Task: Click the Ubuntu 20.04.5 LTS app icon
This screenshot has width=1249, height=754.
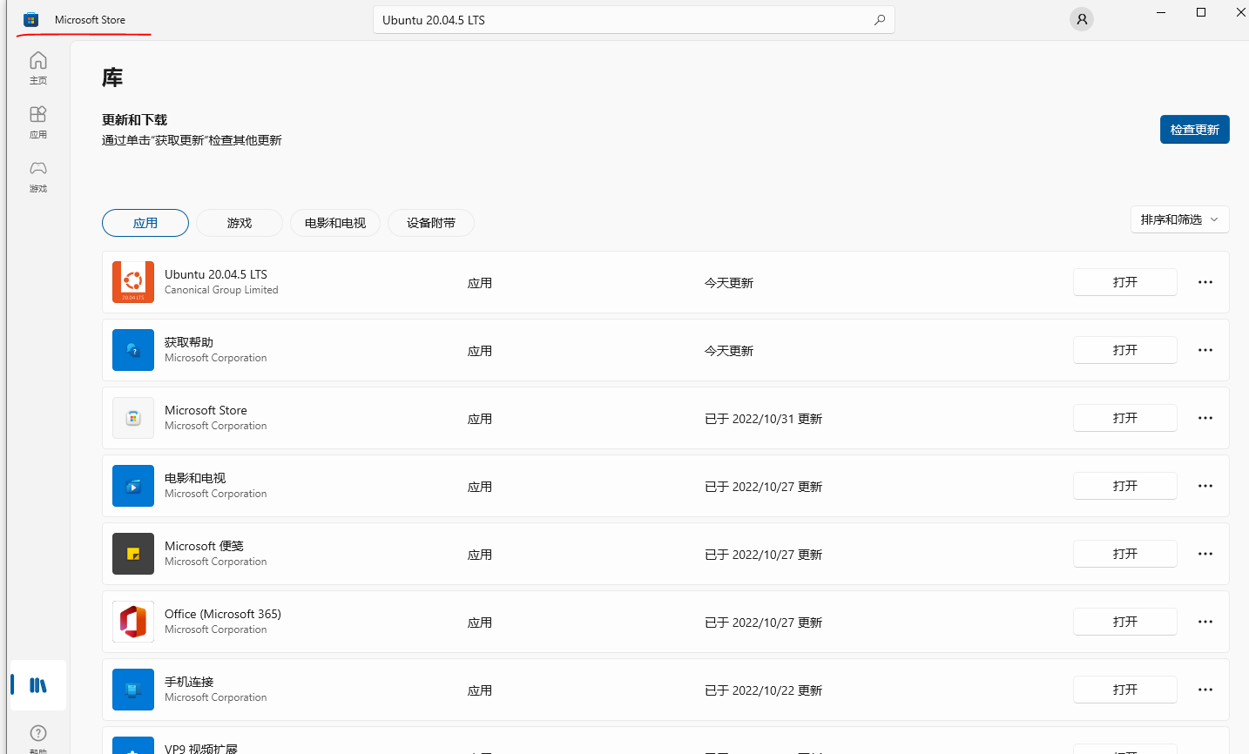Action: click(133, 282)
